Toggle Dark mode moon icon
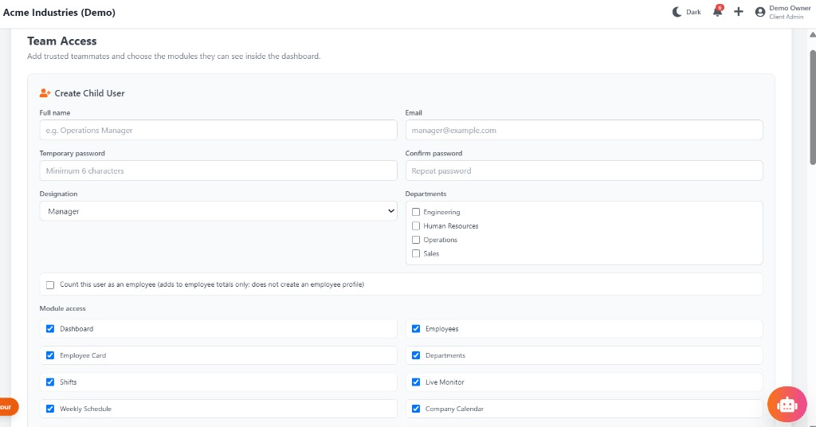This screenshot has height=427, width=816. (x=677, y=12)
